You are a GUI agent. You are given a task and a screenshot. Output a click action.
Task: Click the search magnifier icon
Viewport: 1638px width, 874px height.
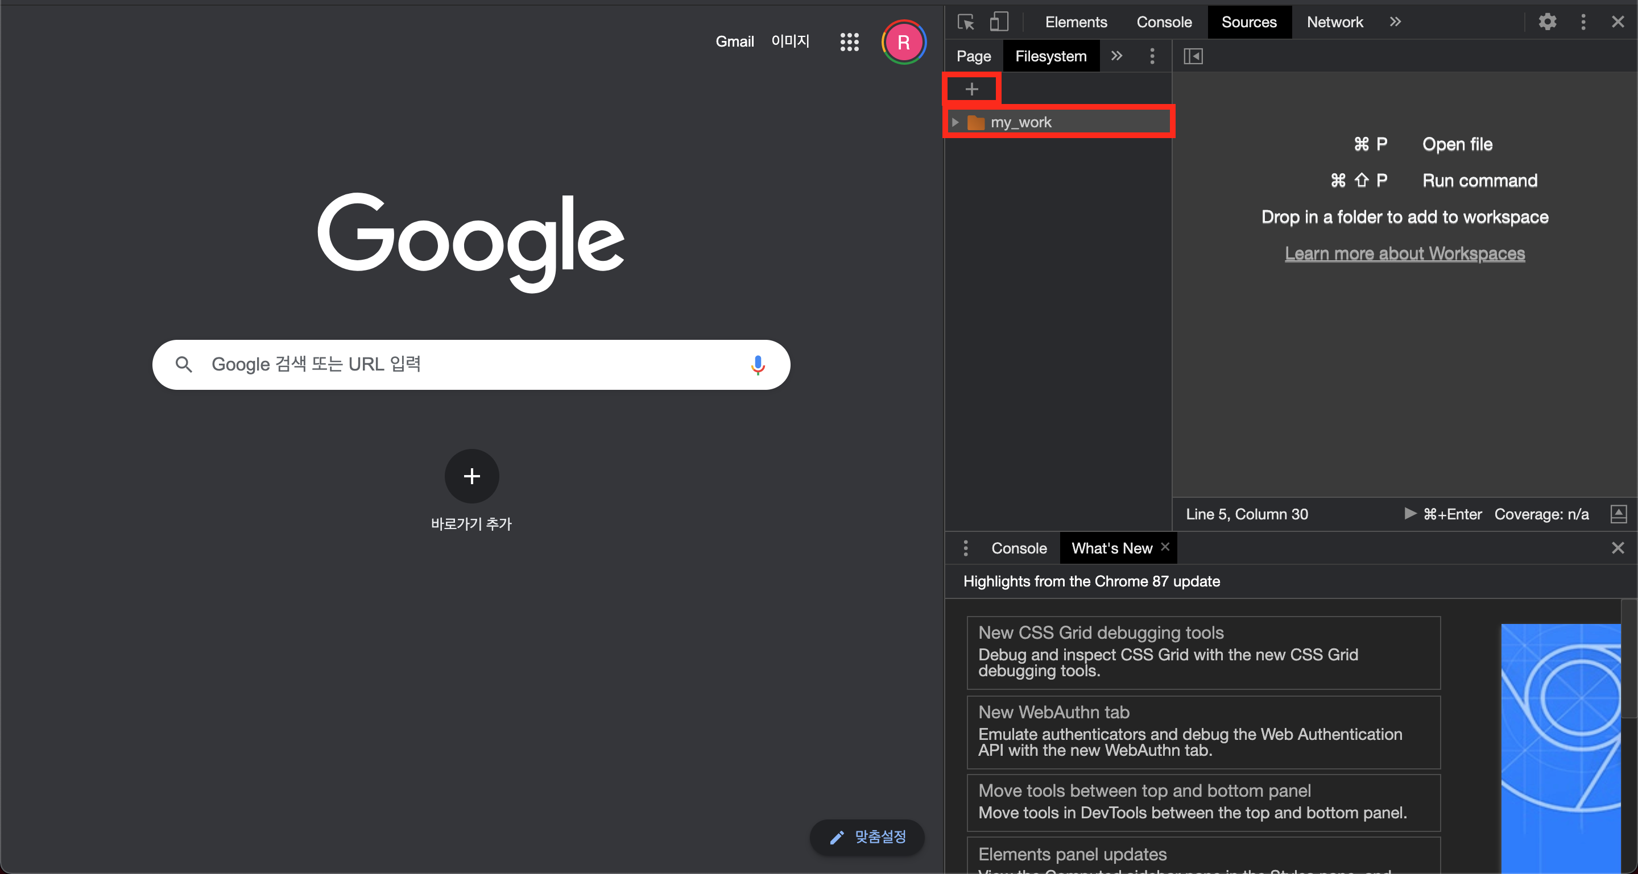(184, 365)
